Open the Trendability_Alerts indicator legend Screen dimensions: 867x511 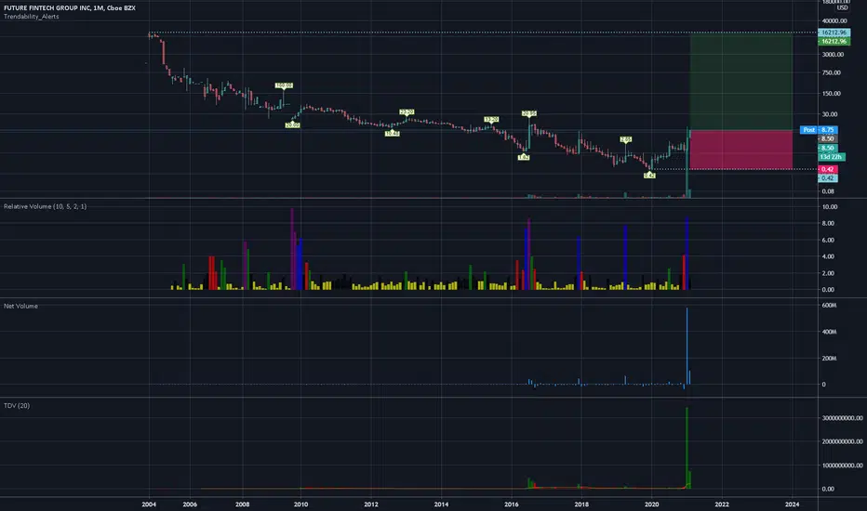(31, 17)
